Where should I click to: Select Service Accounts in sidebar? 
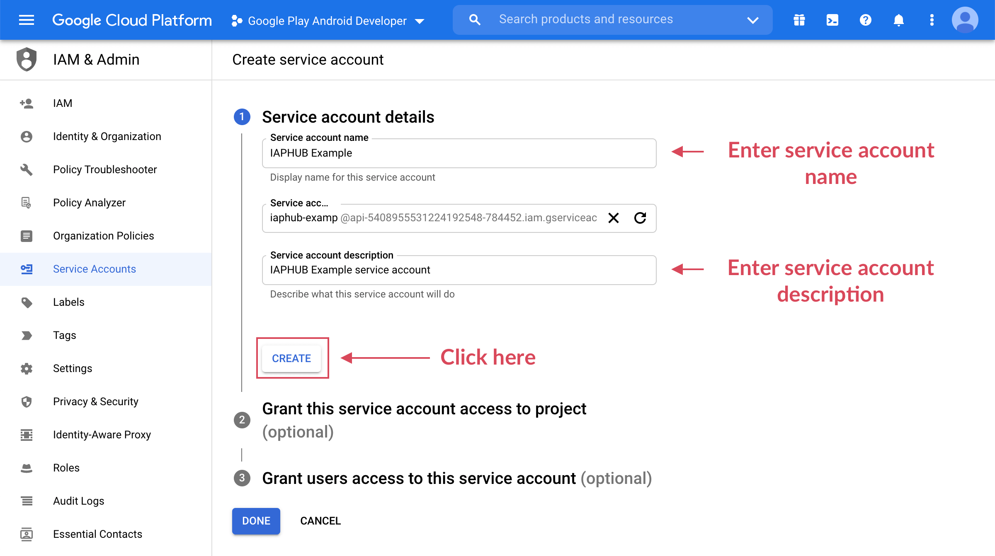pyautogui.click(x=95, y=269)
